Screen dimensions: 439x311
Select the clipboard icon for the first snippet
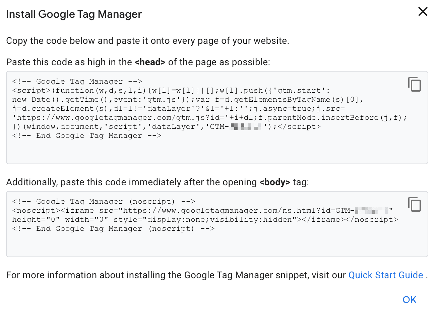pyautogui.click(x=415, y=85)
